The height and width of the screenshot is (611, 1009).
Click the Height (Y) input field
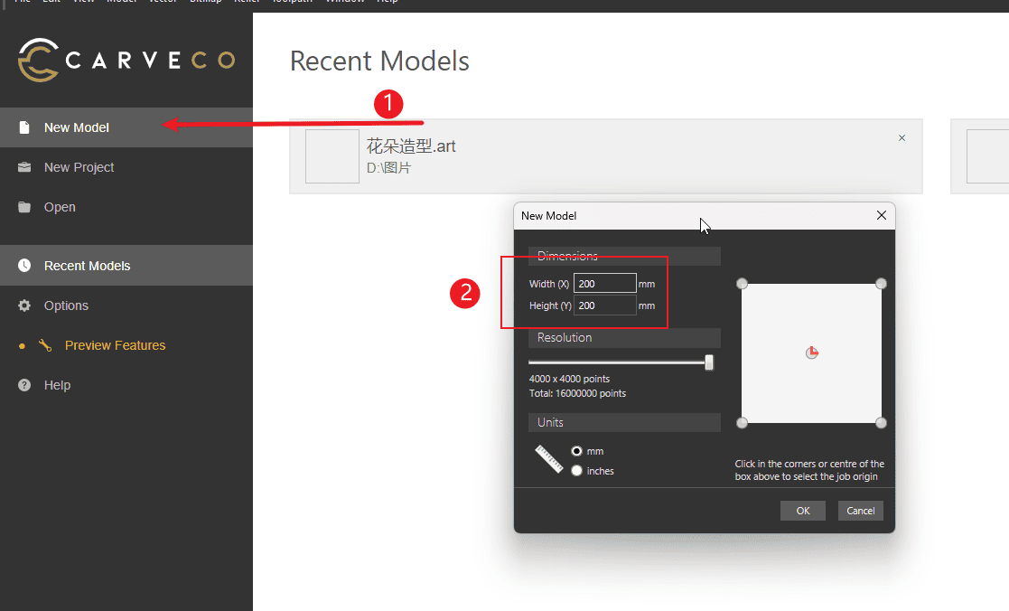coord(604,305)
